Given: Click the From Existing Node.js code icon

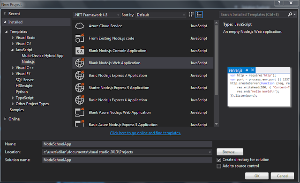Looking at the screenshot, I should [x=80, y=38].
